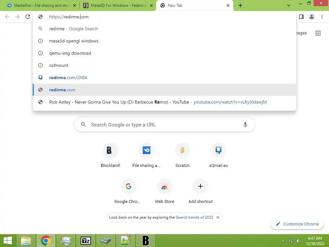Open the xQmail.eu shortcut
This screenshot has width=329, height=247.
(218, 155)
